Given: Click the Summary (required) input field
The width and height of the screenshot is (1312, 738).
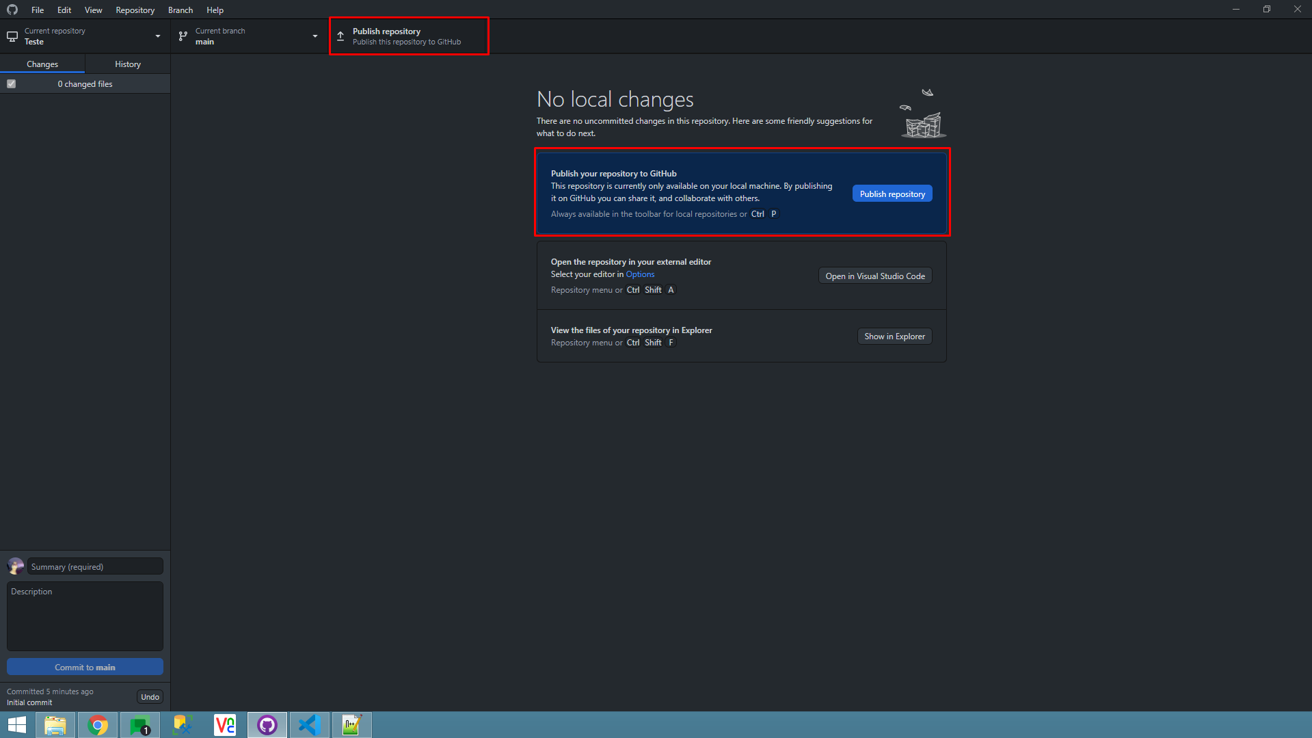Looking at the screenshot, I should [x=95, y=566].
